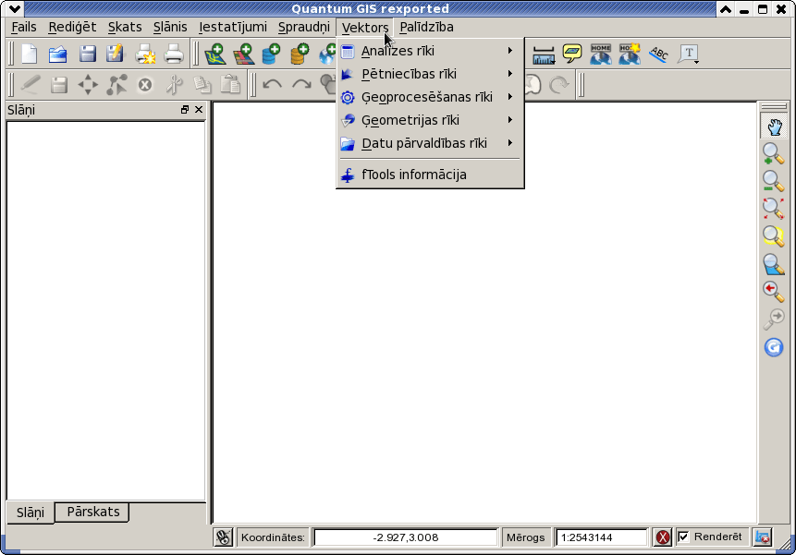Select the node tool icon
This screenshot has height=555, width=796.
(116, 85)
